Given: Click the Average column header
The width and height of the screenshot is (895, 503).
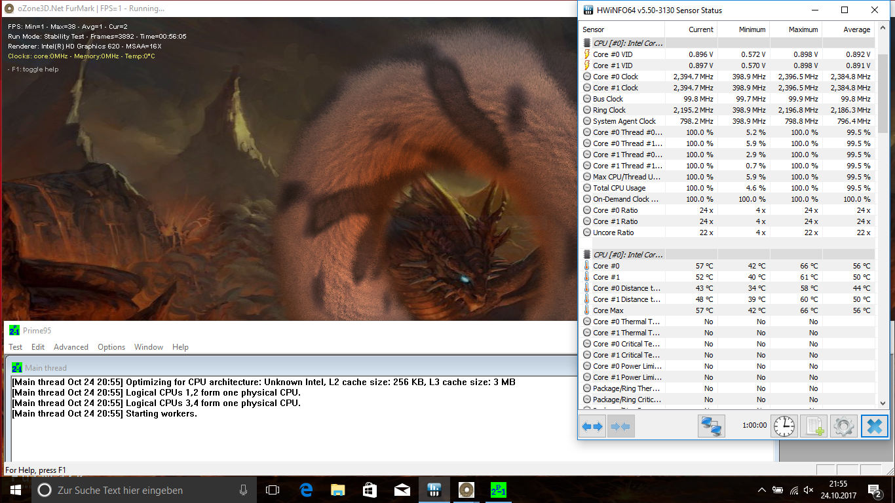Looking at the screenshot, I should 848,29.
